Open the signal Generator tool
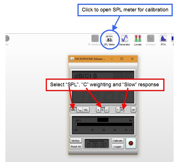 tap(124, 40)
